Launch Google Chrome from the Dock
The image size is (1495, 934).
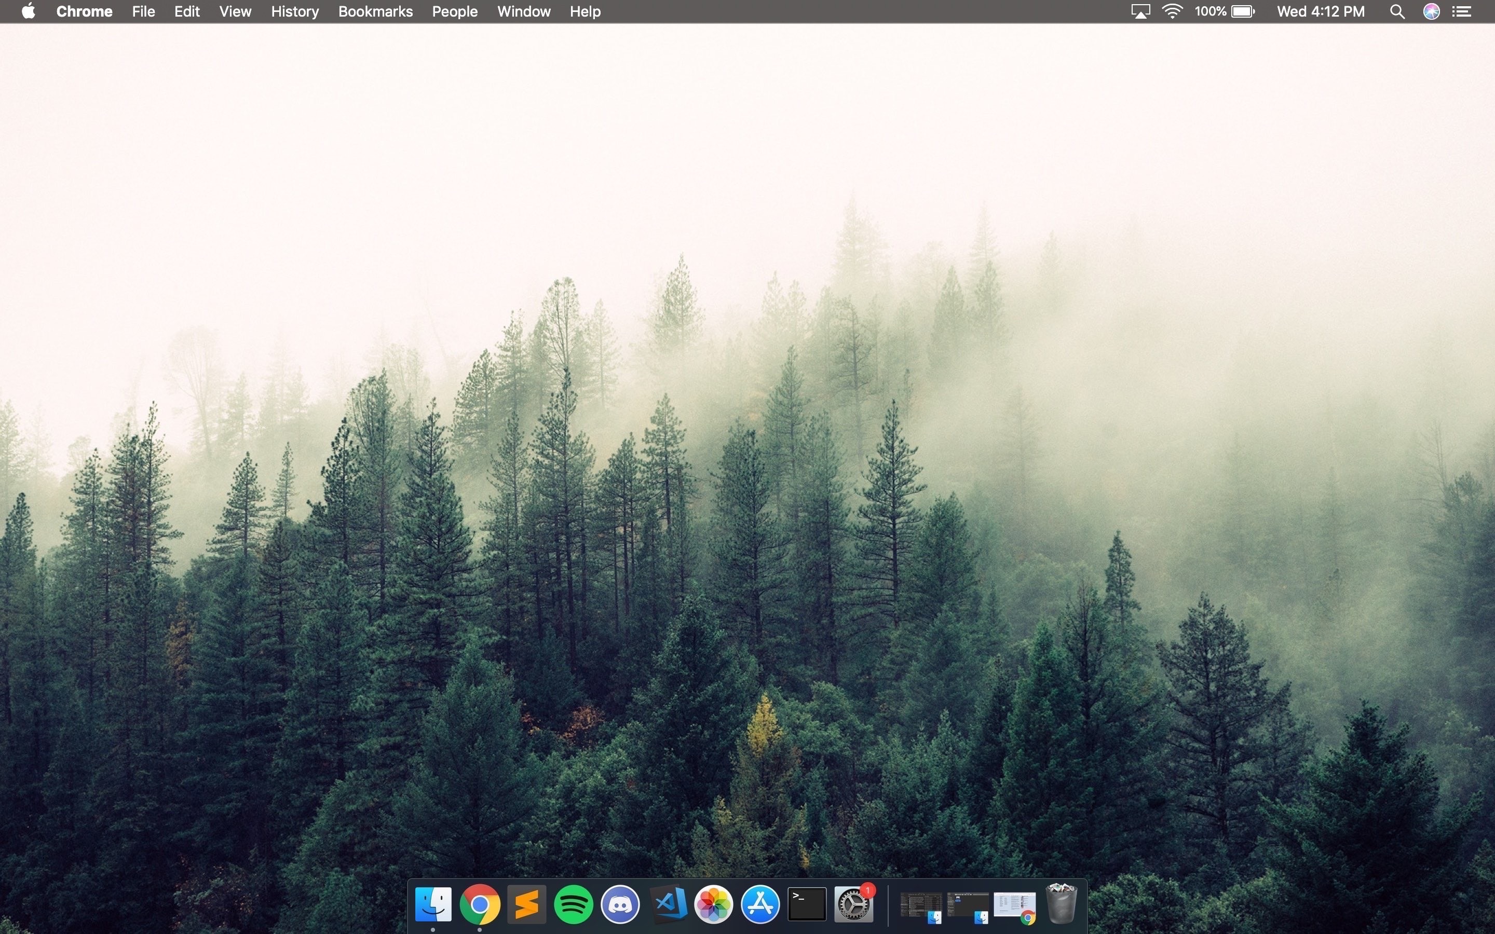click(480, 904)
